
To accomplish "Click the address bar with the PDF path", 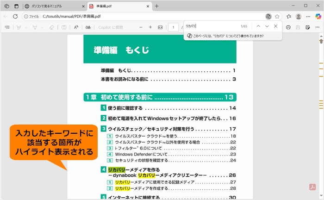I will tap(152, 16).
